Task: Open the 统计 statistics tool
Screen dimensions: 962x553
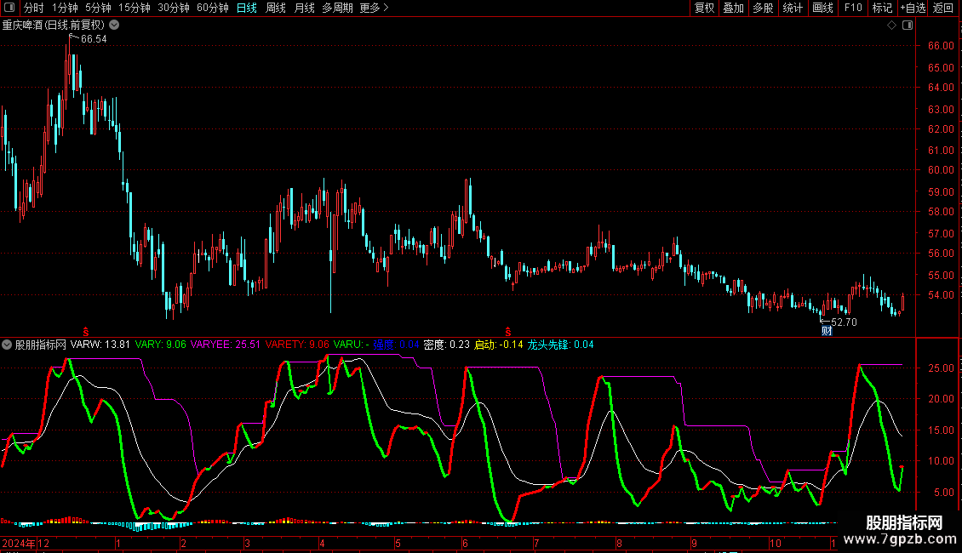Action: pyautogui.click(x=793, y=8)
